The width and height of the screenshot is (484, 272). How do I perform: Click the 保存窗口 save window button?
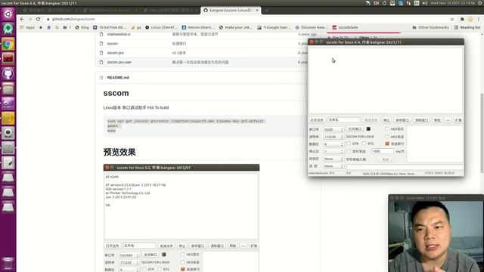pos(402,120)
